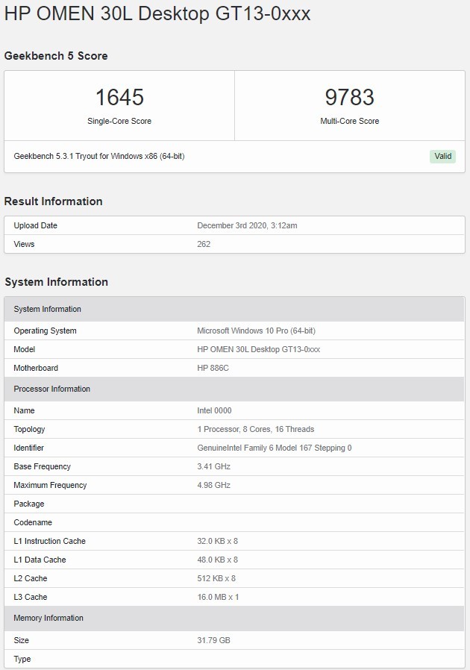Screen dimensions: 470x670
Task: Click the HP OMEN 30L model value in table
Action: coord(258,349)
